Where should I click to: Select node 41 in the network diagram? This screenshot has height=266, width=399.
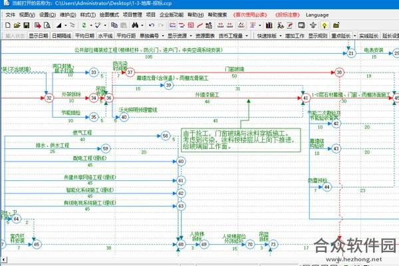coord(306,98)
